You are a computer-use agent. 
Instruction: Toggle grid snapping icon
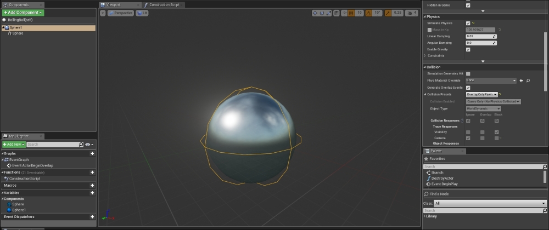point(351,13)
